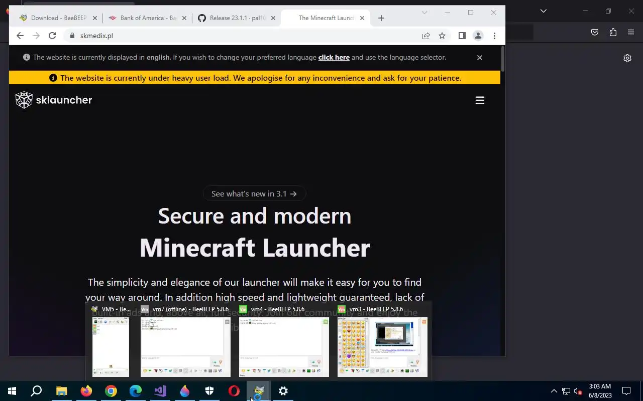Open the clock showing 3:03 AM
643x401 pixels.
[x=600, y=391]
